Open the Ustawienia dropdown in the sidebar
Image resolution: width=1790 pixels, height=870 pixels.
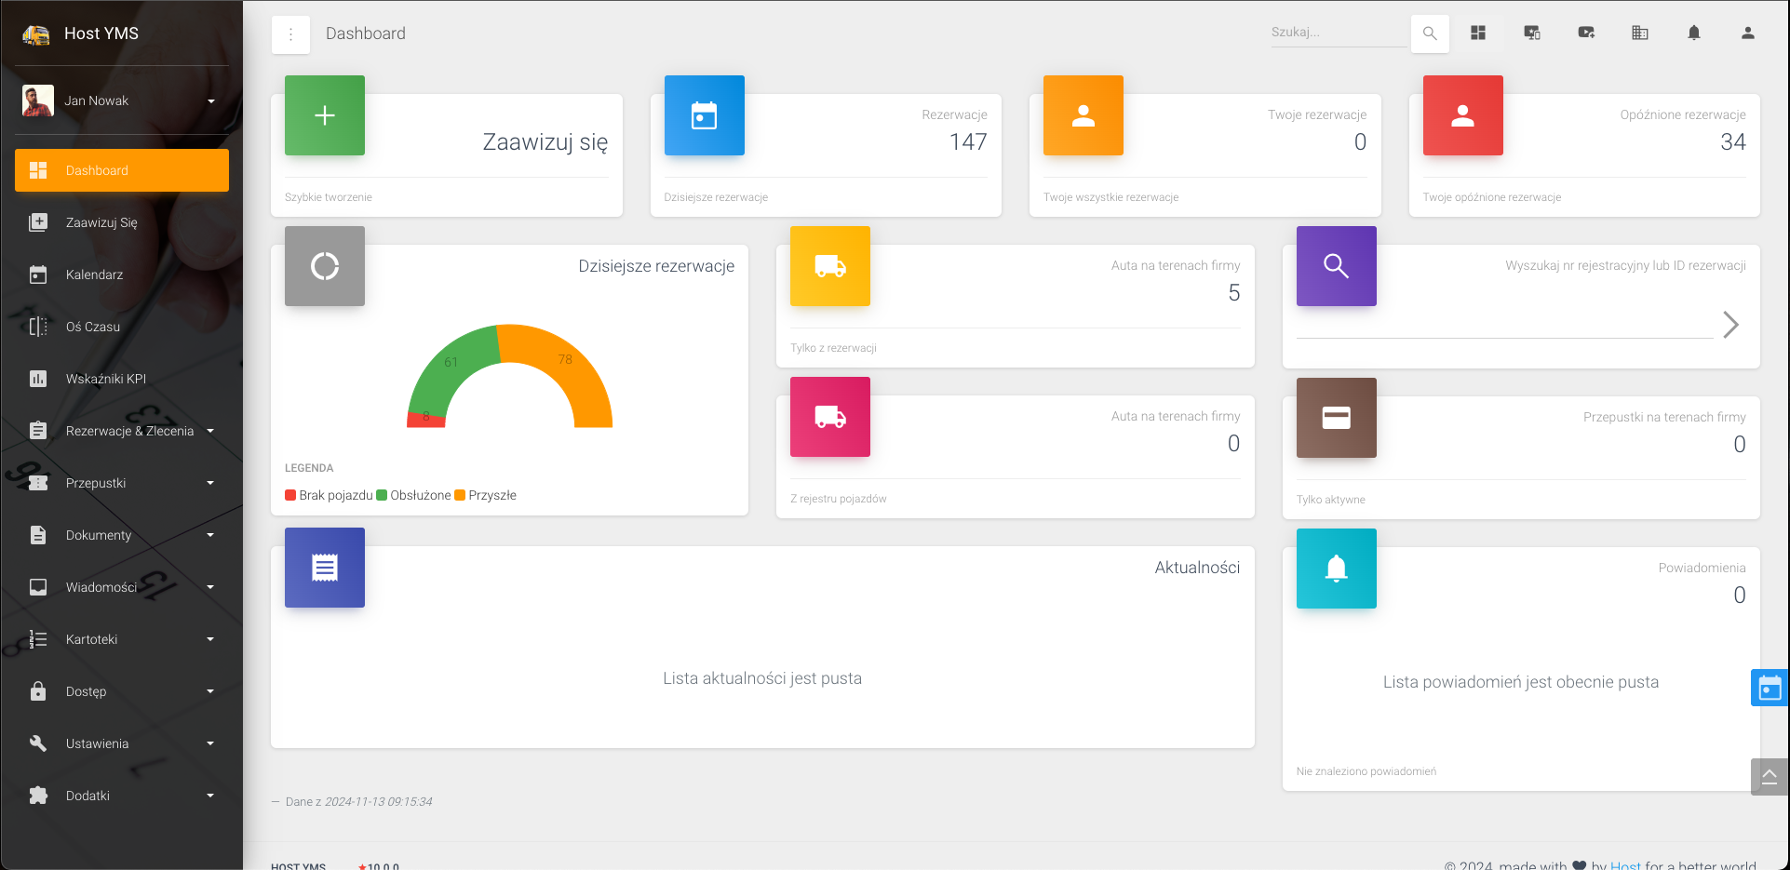[97, 743]
